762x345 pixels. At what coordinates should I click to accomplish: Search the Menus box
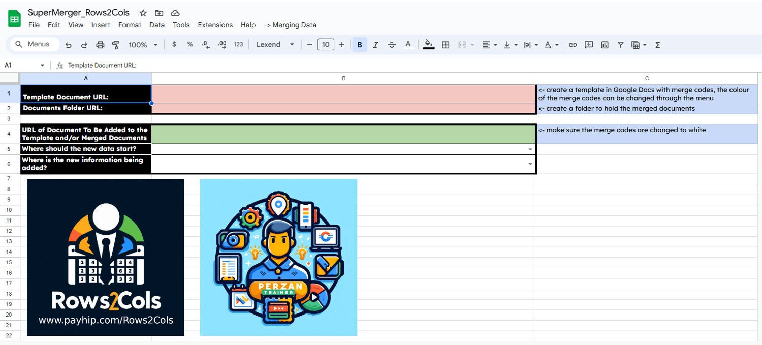35,44
